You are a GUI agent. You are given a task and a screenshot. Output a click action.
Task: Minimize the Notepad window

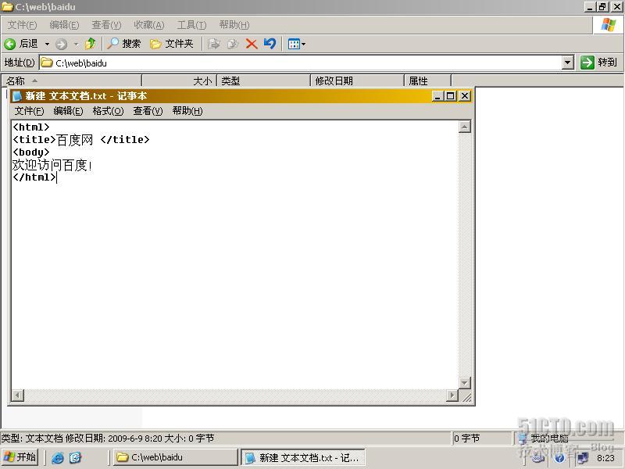[437, 96]
